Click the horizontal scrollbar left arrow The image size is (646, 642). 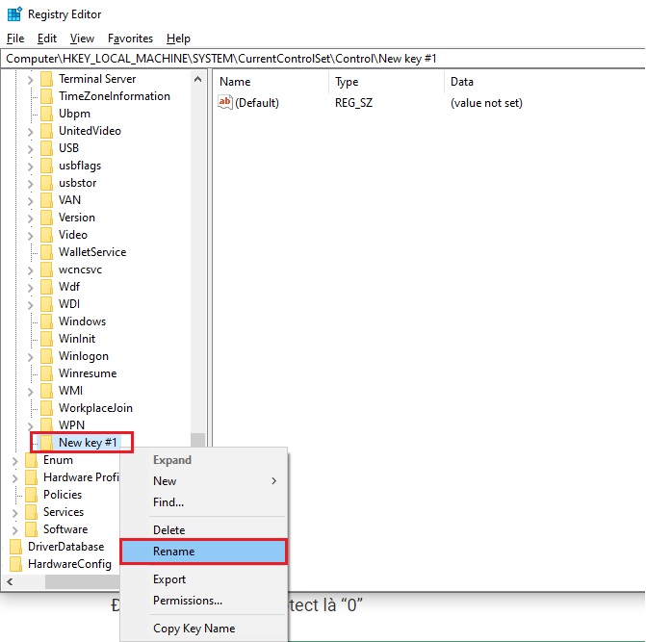point(10,582)
